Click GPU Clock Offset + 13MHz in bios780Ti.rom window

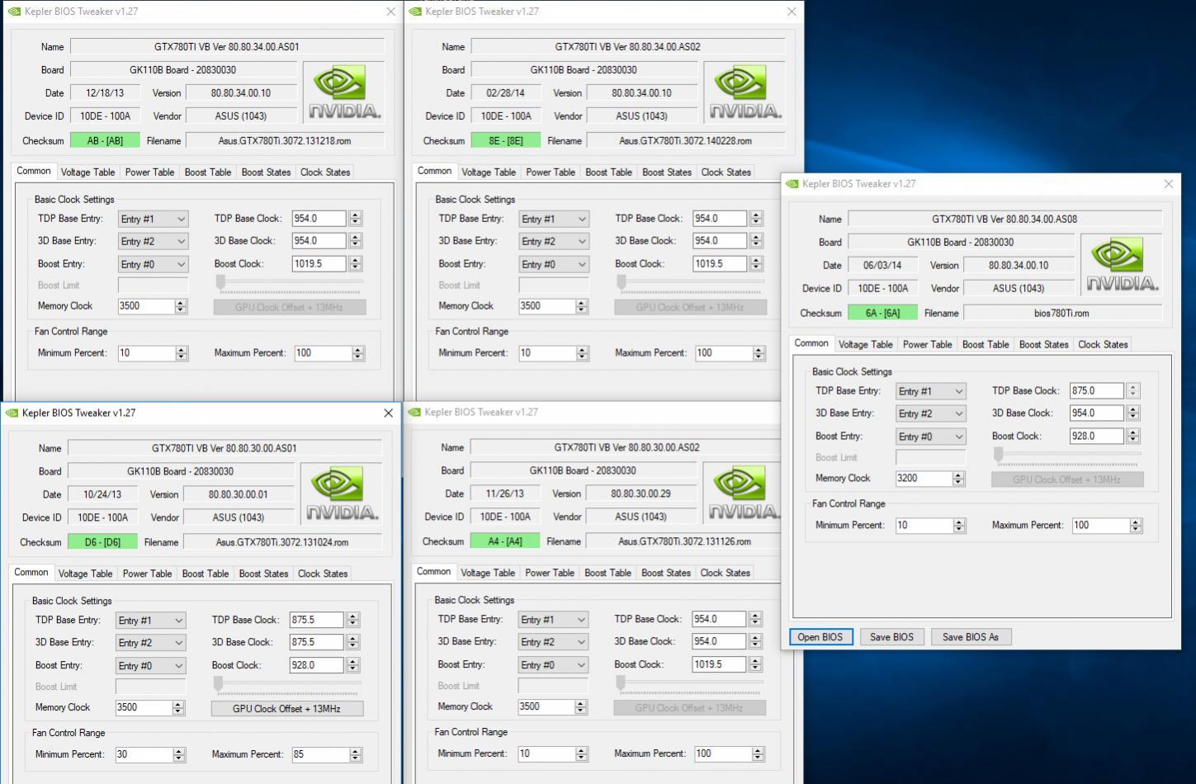point(1067,479)
